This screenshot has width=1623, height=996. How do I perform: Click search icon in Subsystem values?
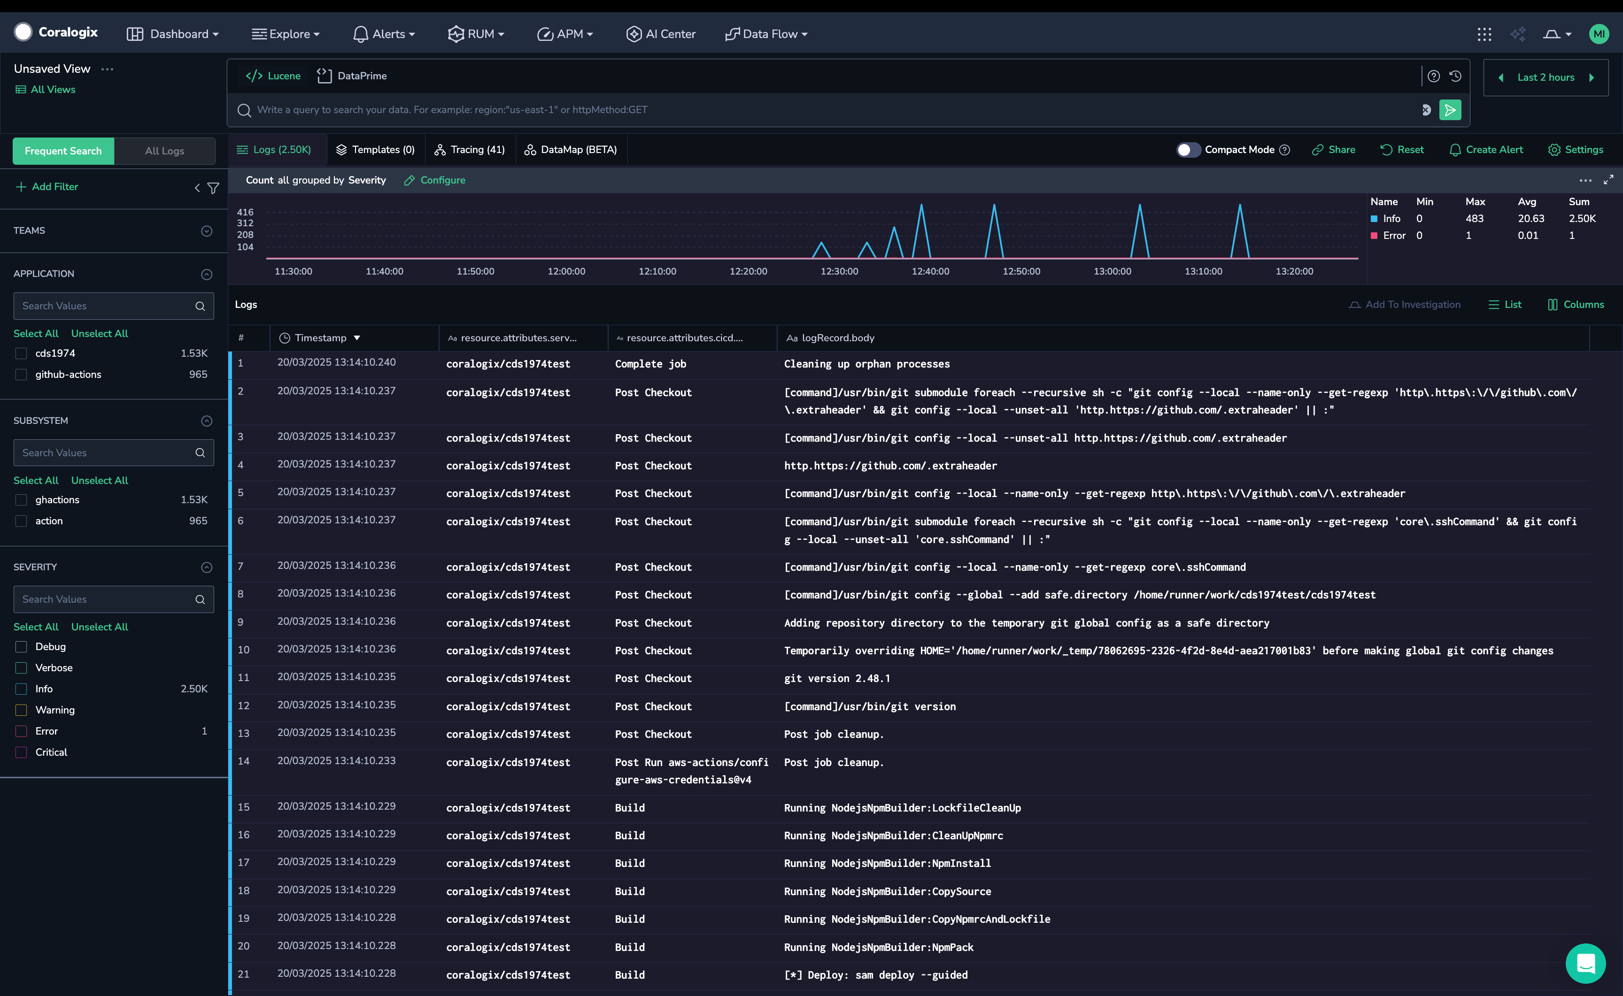coord(201,452)
